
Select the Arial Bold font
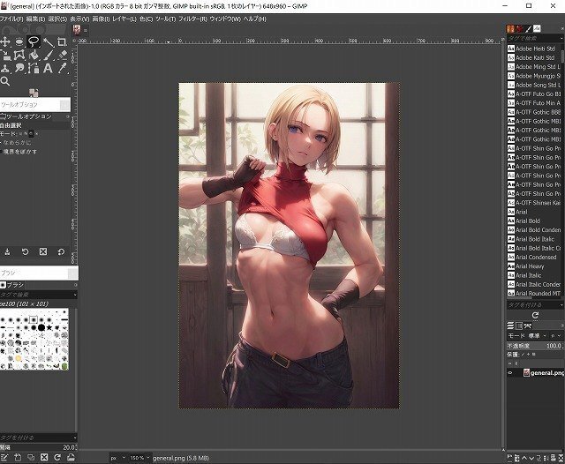534,221
